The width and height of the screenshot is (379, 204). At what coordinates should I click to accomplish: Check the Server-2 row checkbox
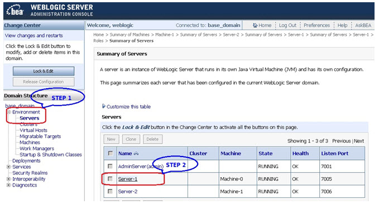[110, 191]
